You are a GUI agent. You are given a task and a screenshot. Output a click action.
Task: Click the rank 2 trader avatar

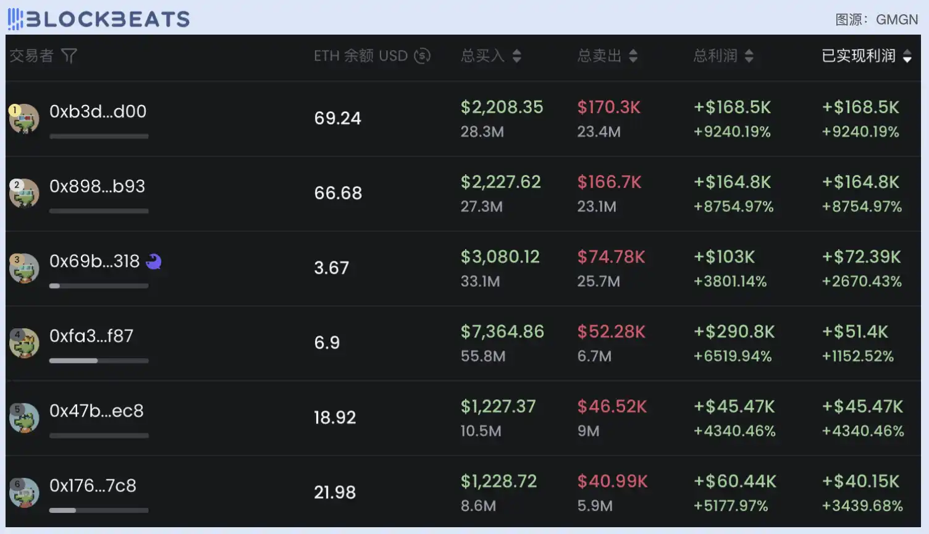point(25,193)
